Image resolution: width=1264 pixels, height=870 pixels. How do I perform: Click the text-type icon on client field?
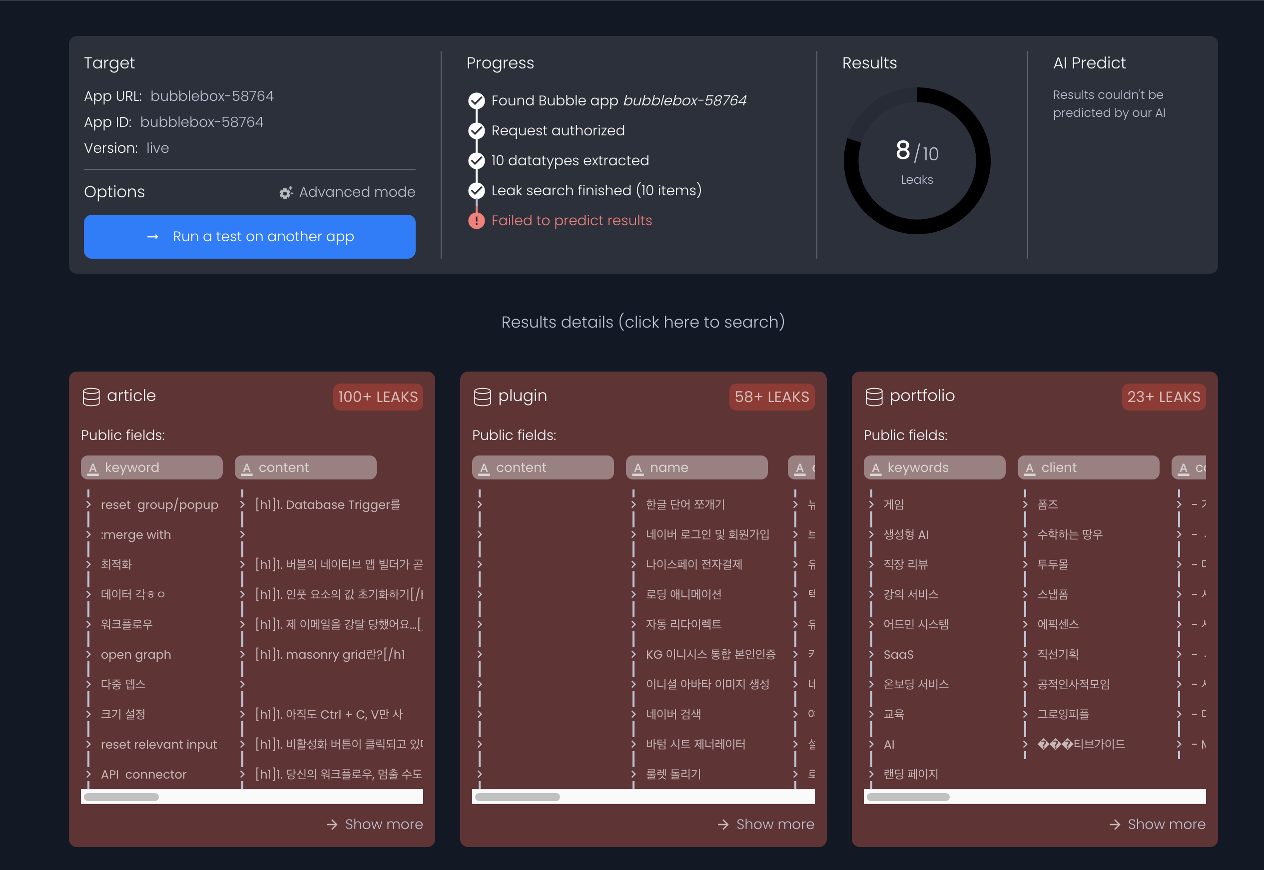1030,468
